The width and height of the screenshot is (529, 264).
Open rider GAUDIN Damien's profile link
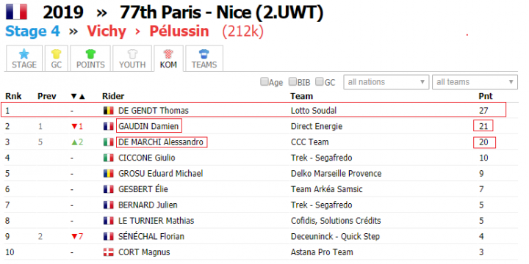coord(148,126)
